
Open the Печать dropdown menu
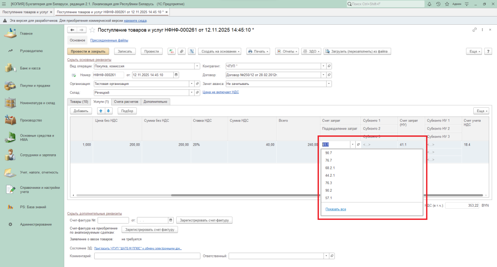[258, 51]
